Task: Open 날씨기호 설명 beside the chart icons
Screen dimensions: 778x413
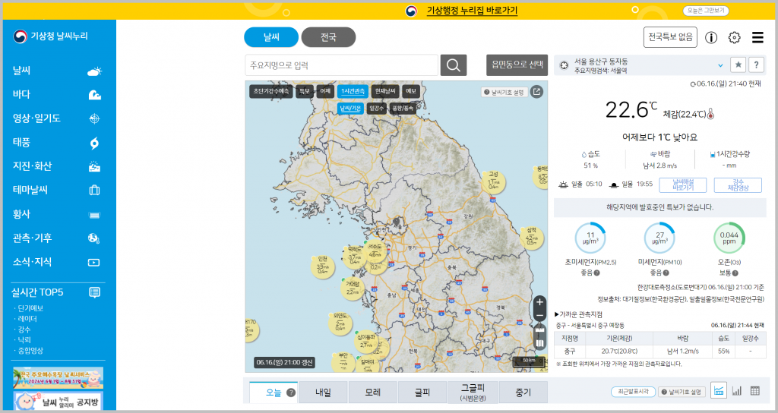Action: (682, 392)
